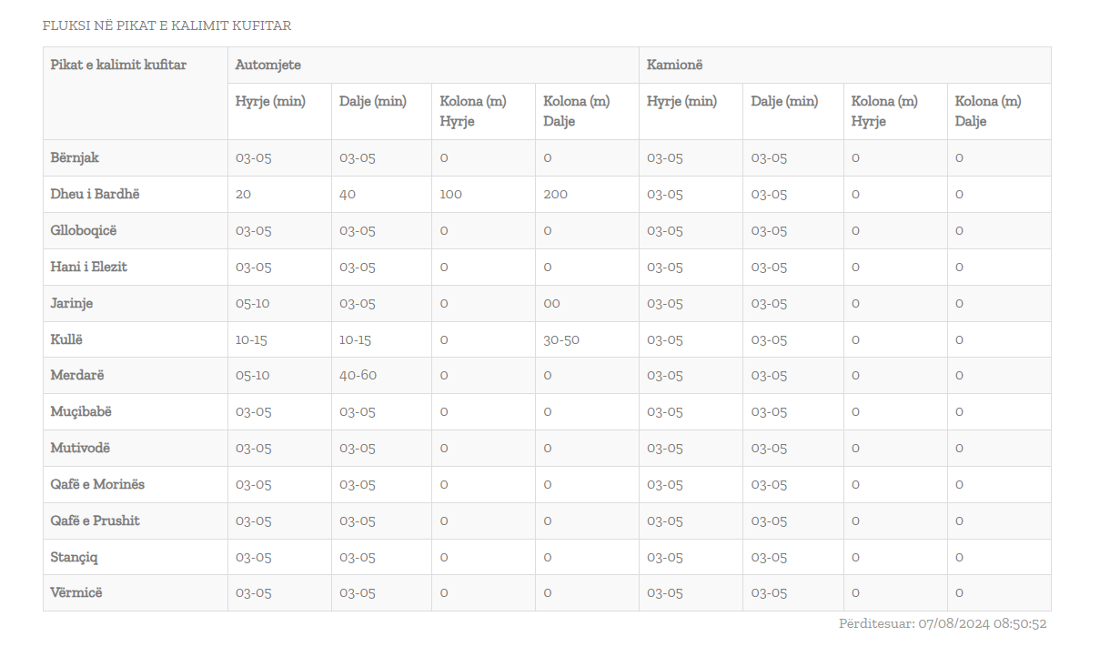
Task: Select the Pikat e kalimit kufitar header cell
Action: click(x=118, y=66)
